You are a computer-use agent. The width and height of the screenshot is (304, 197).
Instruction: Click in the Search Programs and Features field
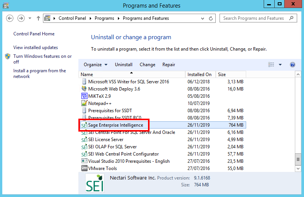[x=254, y=18]
